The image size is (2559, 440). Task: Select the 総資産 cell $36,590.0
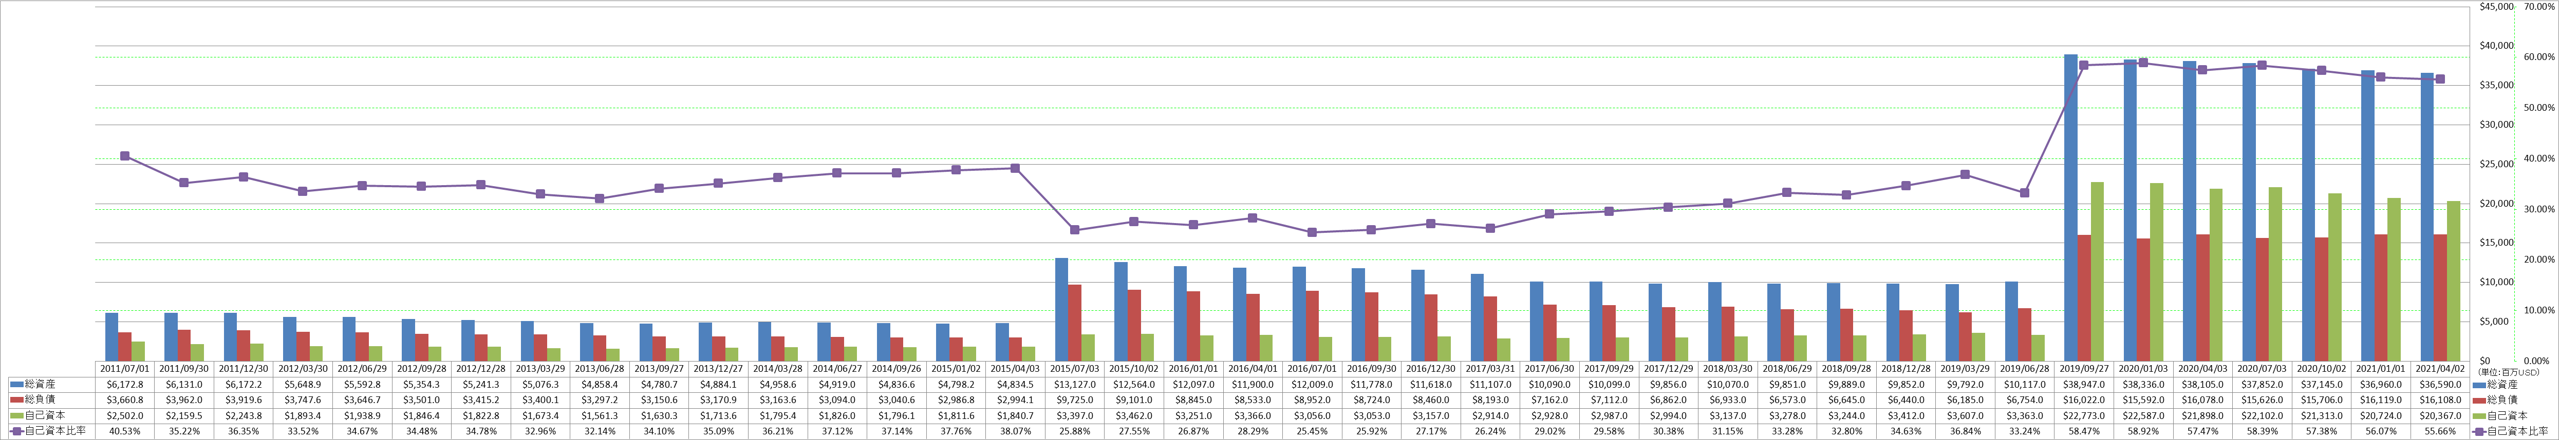pyautogui.click(x=2441, y=384)
